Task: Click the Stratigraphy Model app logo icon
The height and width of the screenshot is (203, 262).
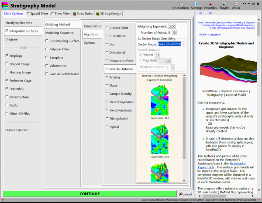Action: 5,6
